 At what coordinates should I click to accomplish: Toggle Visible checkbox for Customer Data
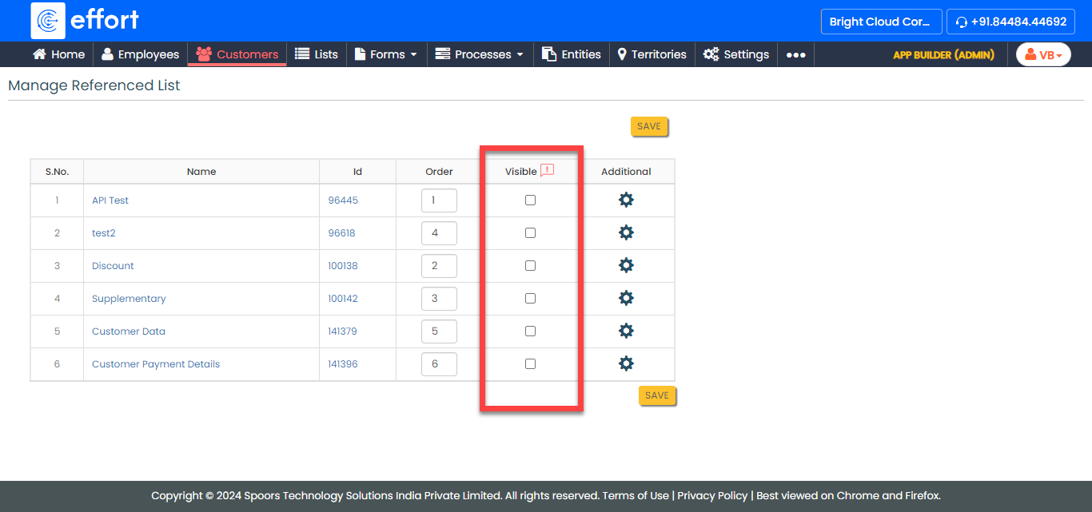[530, 331]
